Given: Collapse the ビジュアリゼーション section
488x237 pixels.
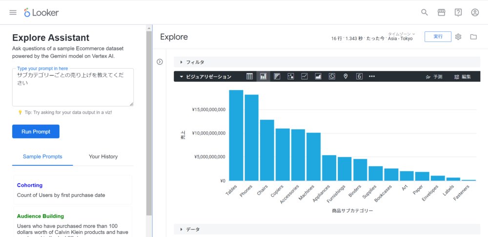Looking at the screenshot, I should (206, 77).
